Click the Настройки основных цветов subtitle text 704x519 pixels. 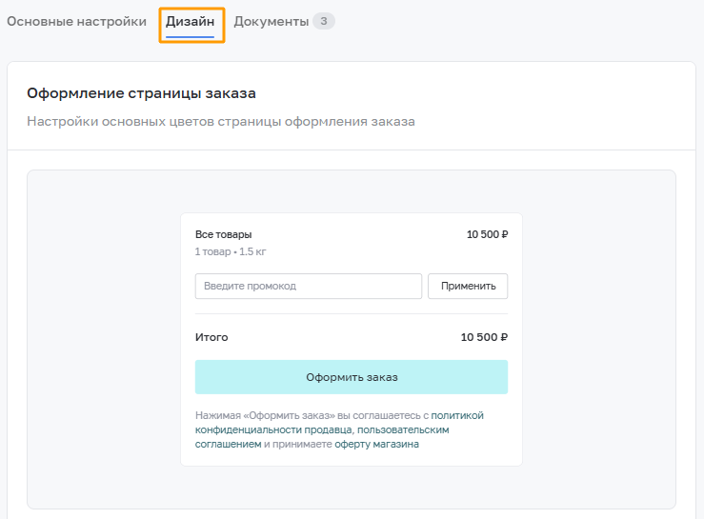[221, 122]
